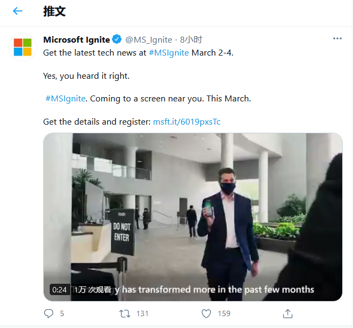Click the first #MSIgnite hashtag in the opening line
Image resolution: width=353 pixels, height=328 pixels.
(168, 53)
